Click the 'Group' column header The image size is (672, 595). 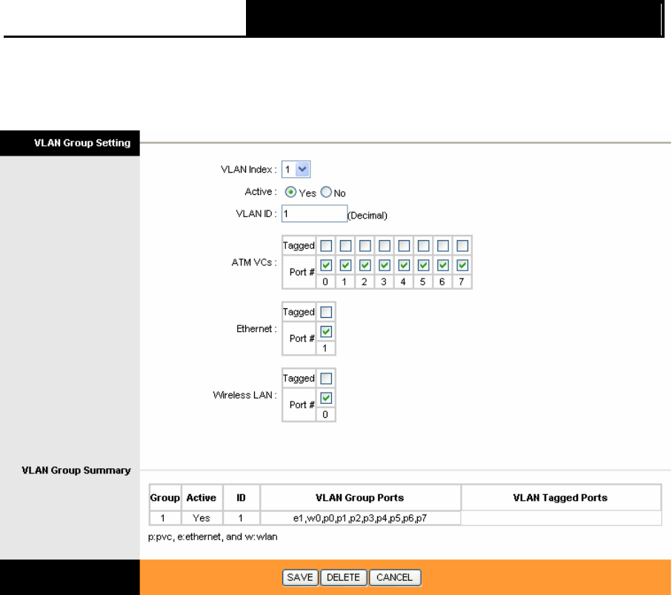coord(165,498)
